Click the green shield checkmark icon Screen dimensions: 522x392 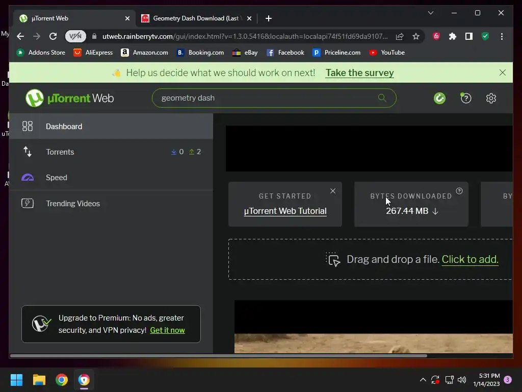point(485,36)
